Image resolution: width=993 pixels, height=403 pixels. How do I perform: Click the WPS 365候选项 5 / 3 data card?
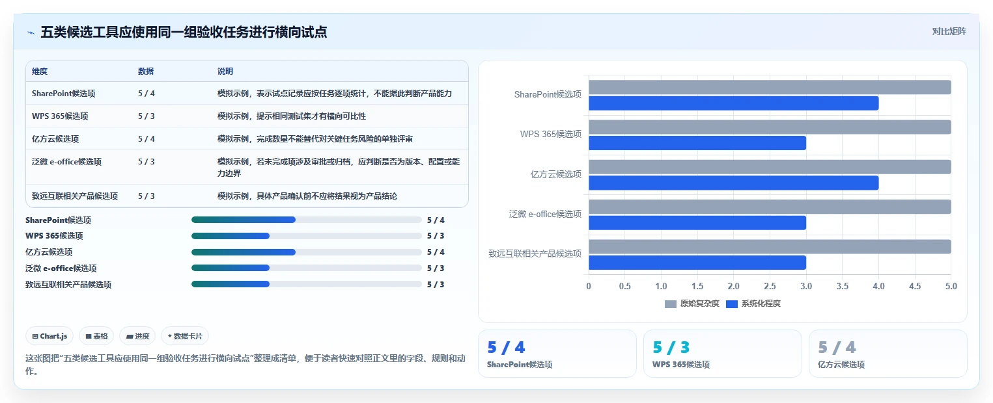tap(723, 354)
